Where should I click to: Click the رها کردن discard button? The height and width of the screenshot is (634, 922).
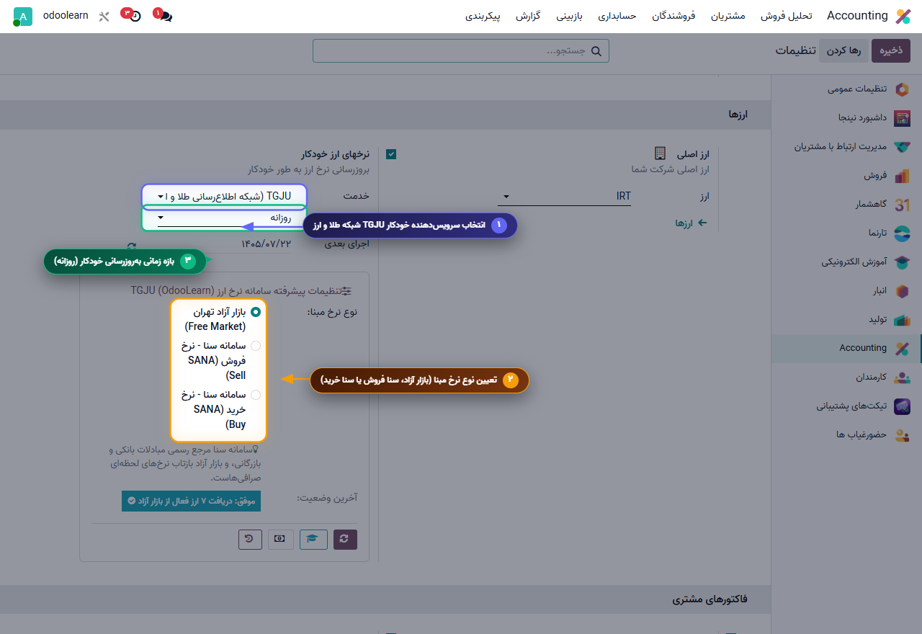coord(844,50)
